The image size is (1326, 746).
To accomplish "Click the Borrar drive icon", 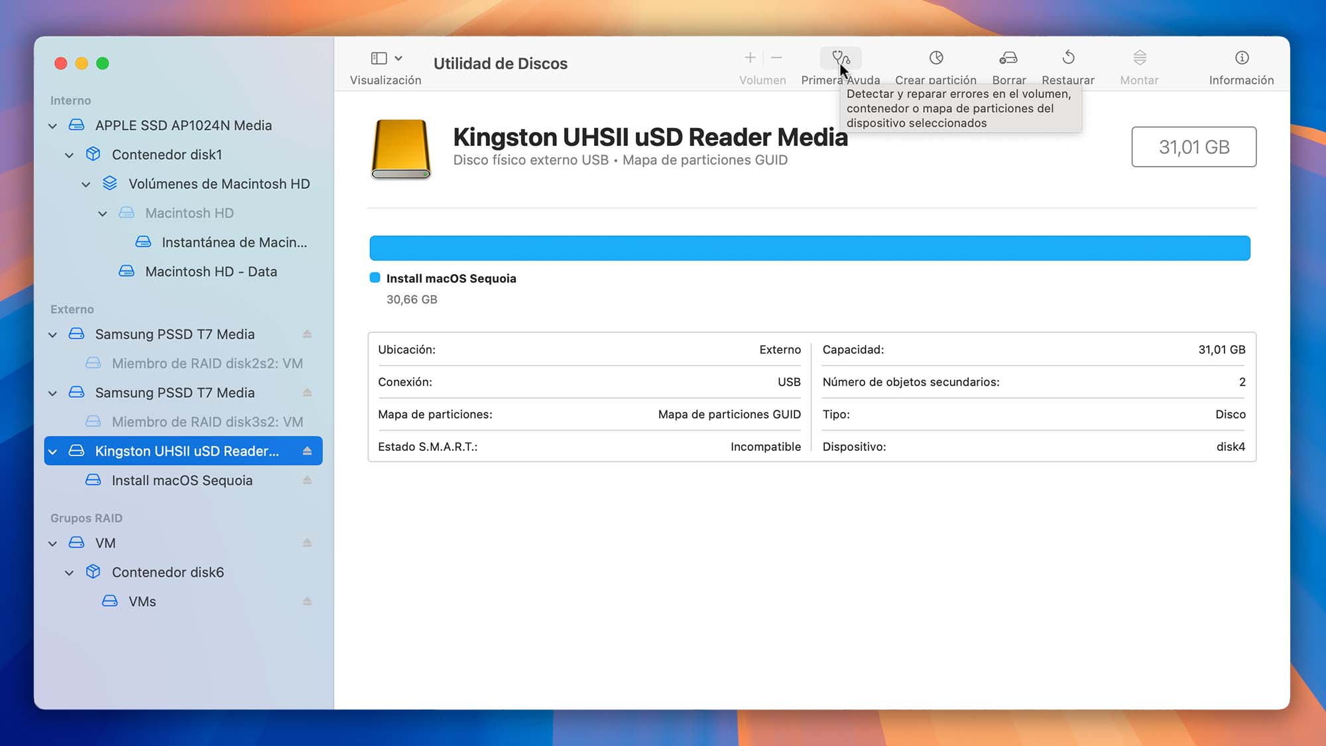I will click(x=1008, y=58).
